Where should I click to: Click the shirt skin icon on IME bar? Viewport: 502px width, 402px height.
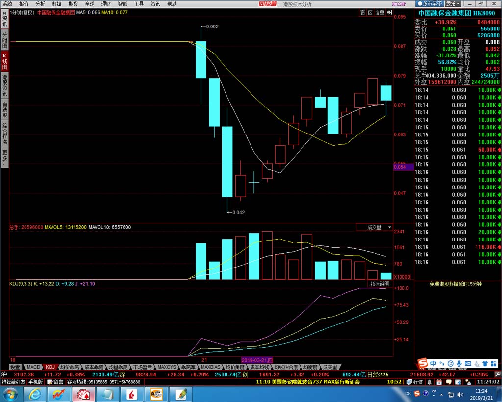click(x=485, y=364)
